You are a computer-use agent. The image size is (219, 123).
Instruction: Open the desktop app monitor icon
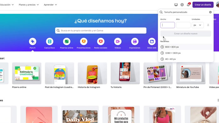click(x=176, y=5)
